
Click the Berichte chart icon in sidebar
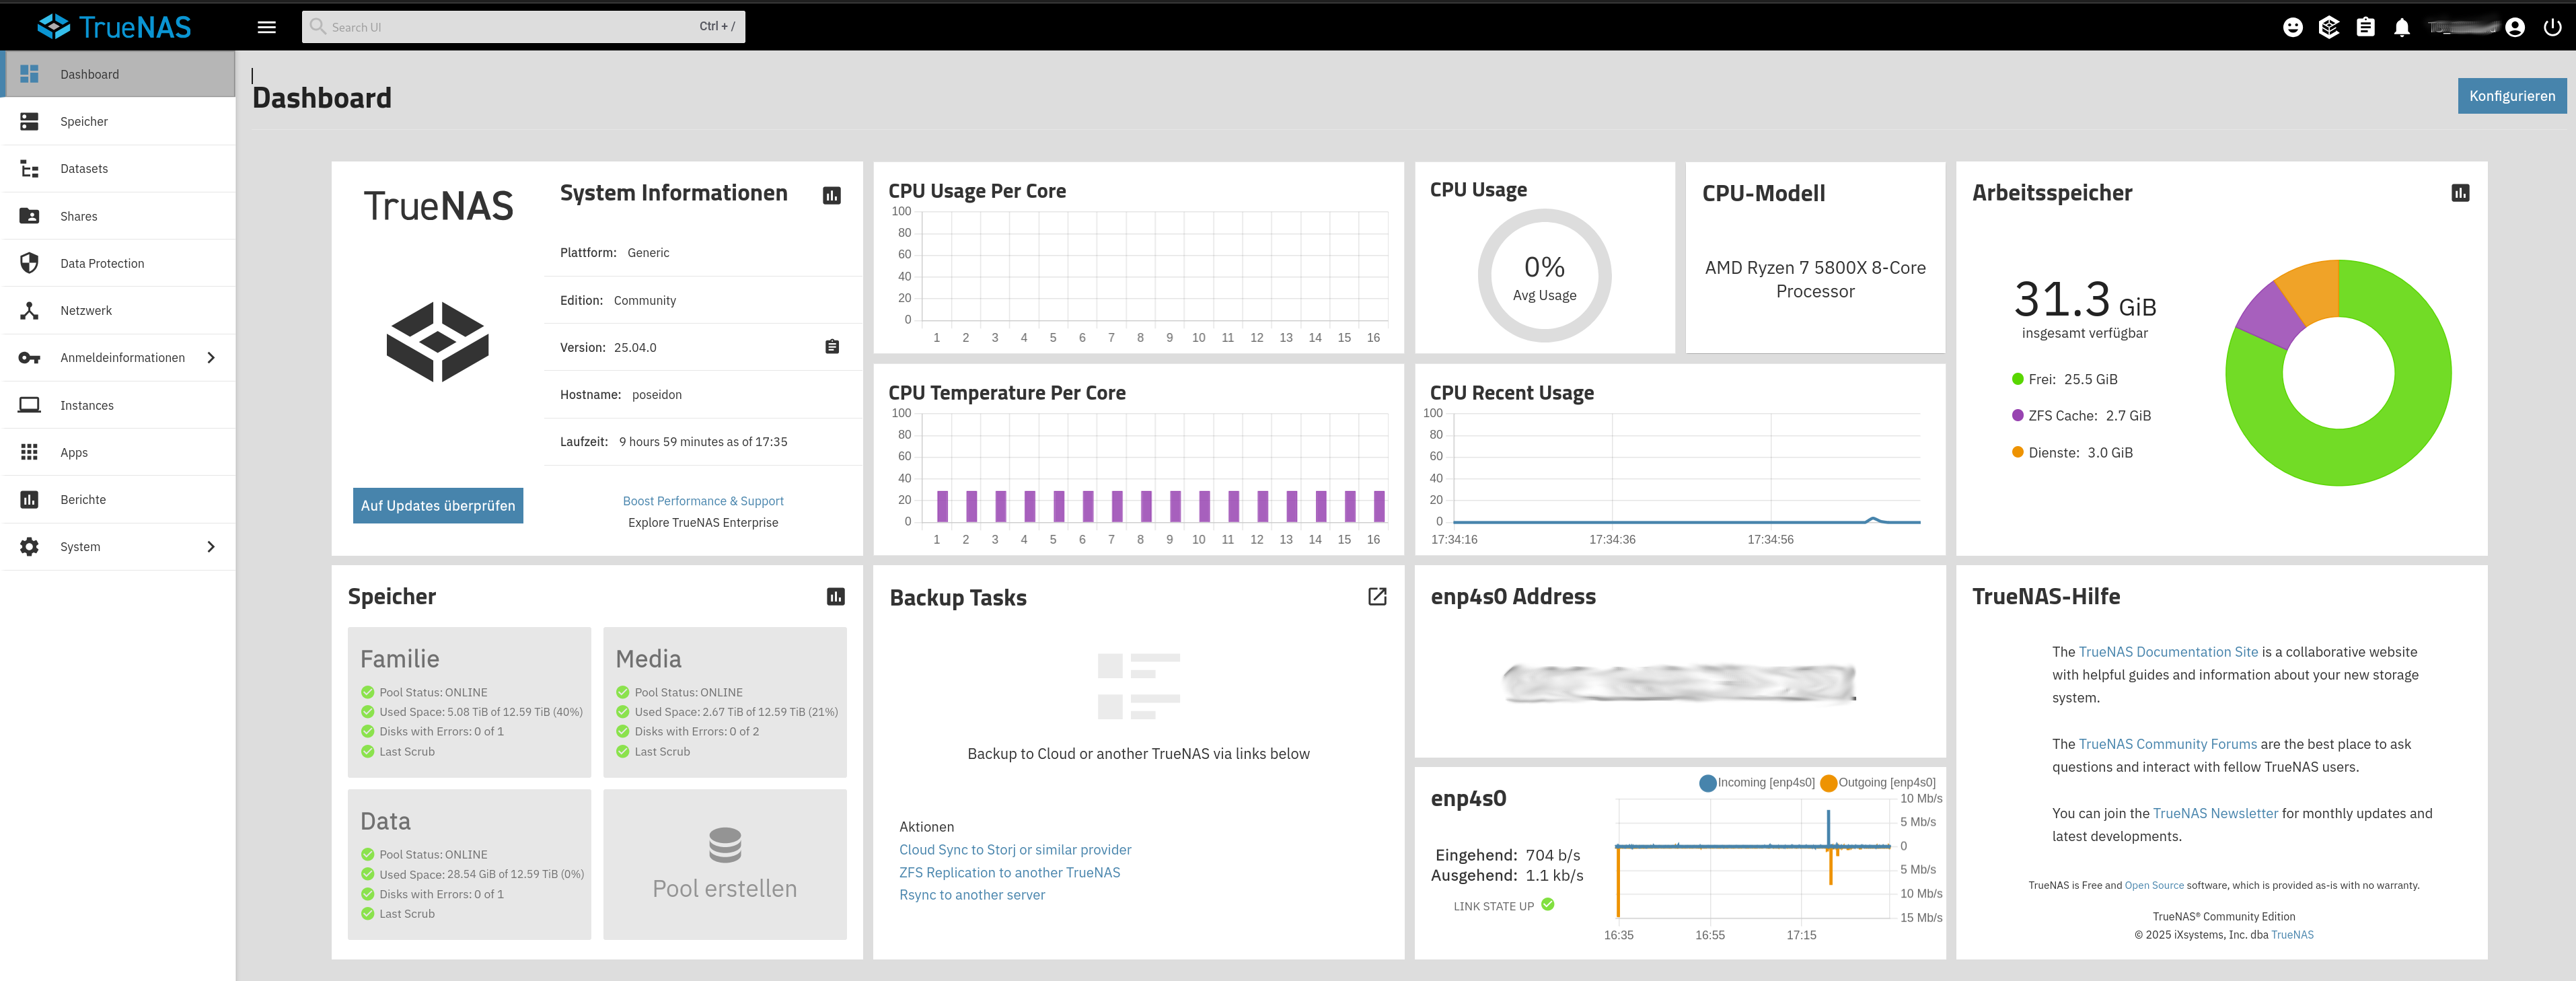point(29,499)
